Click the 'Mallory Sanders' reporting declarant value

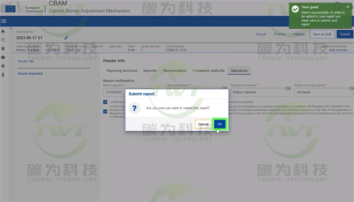pos(28,50)
